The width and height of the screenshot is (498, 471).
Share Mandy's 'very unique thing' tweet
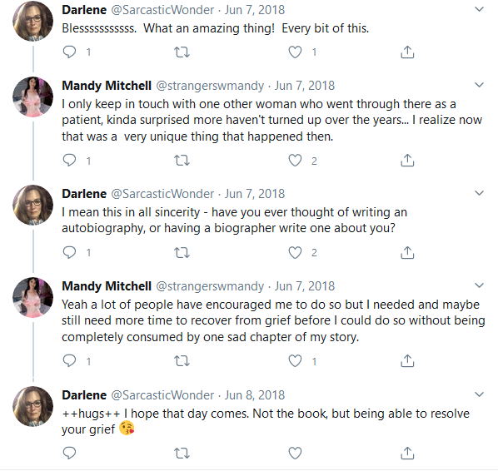407,161
